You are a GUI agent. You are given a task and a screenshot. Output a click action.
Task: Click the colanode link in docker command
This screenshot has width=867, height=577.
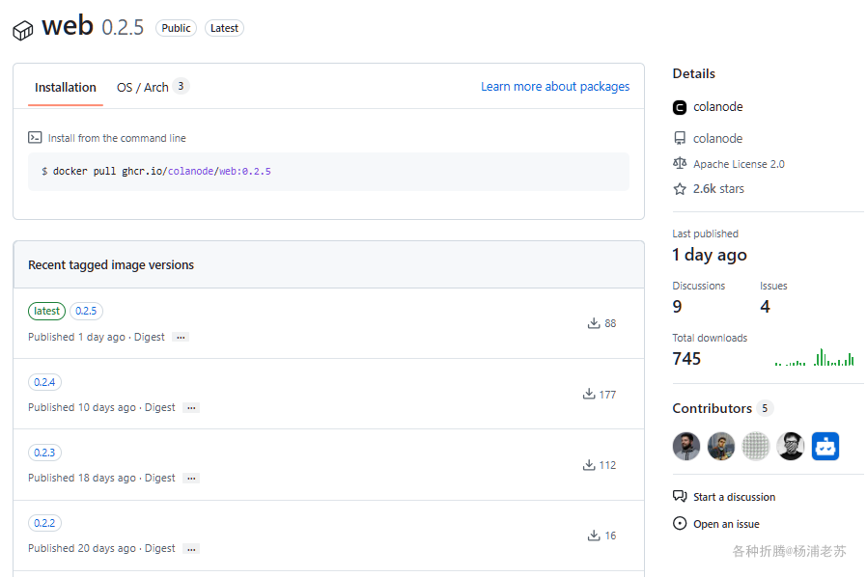coord(191,172)
